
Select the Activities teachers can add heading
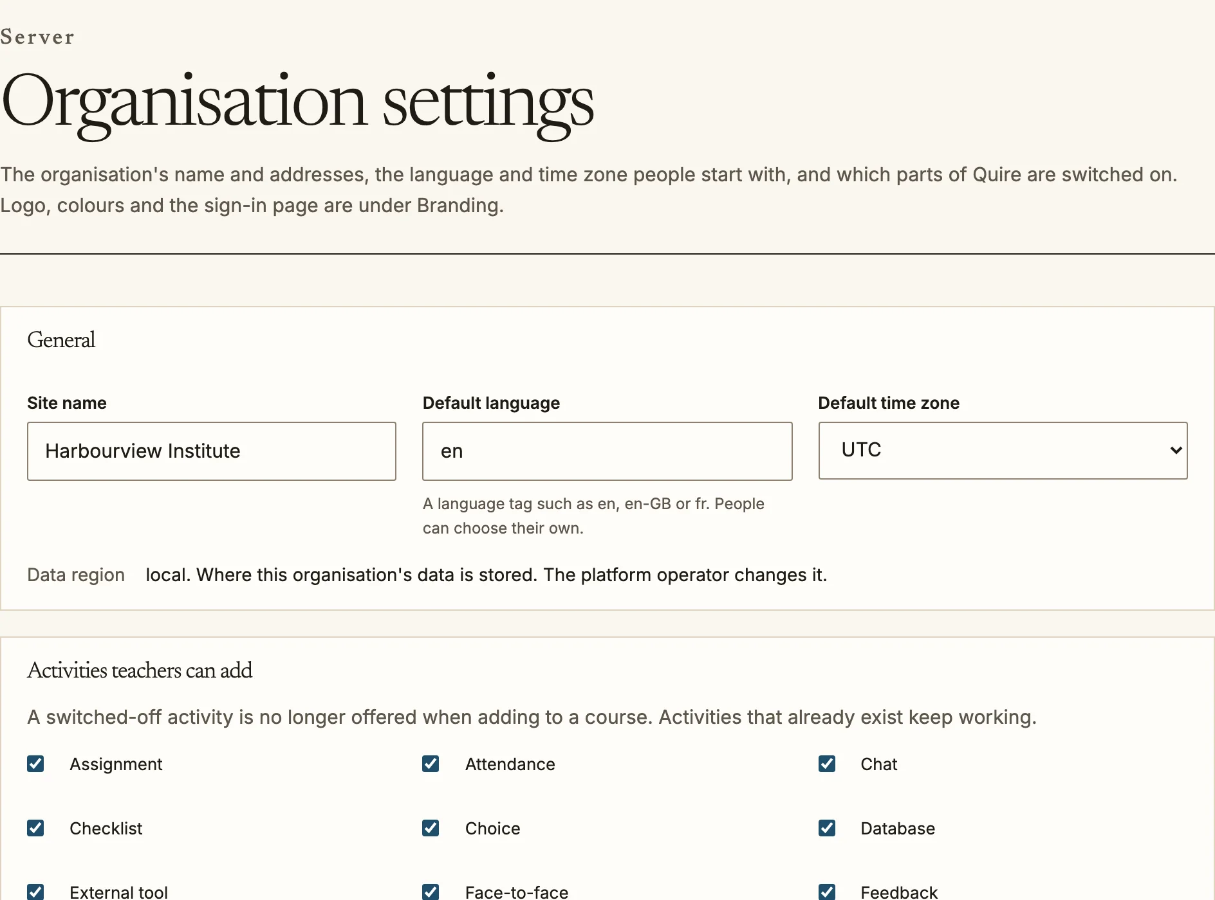140,670
